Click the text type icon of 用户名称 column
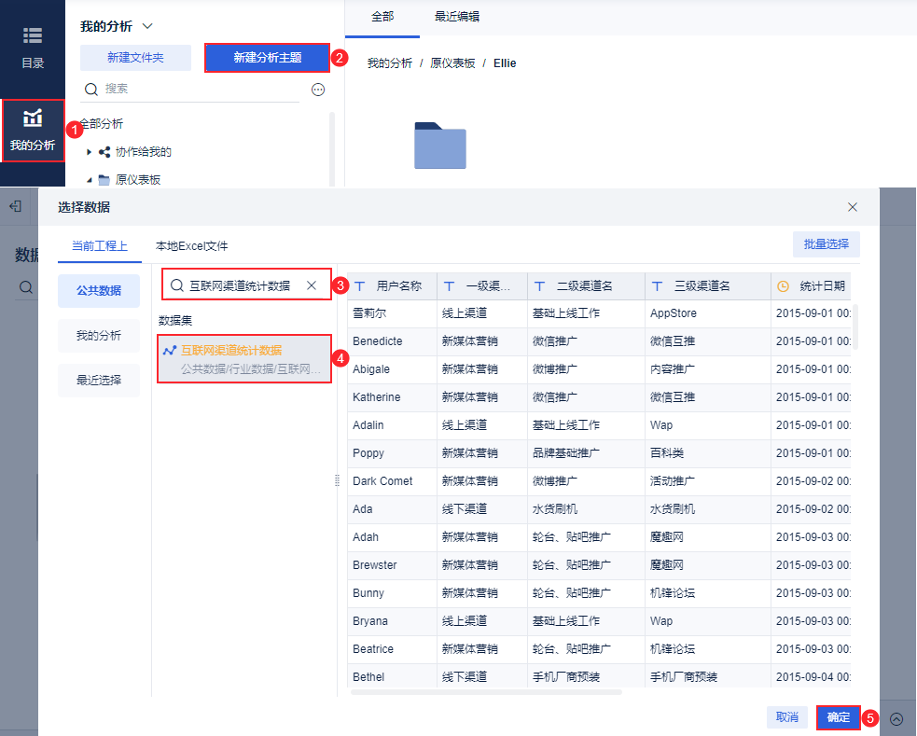 tap(360, 286)
